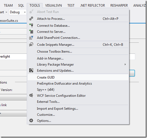Image resolution: width=147 pixels, height=138 pixels.
Task: Select Attach to Process menu entry
Action: point(78,19)
